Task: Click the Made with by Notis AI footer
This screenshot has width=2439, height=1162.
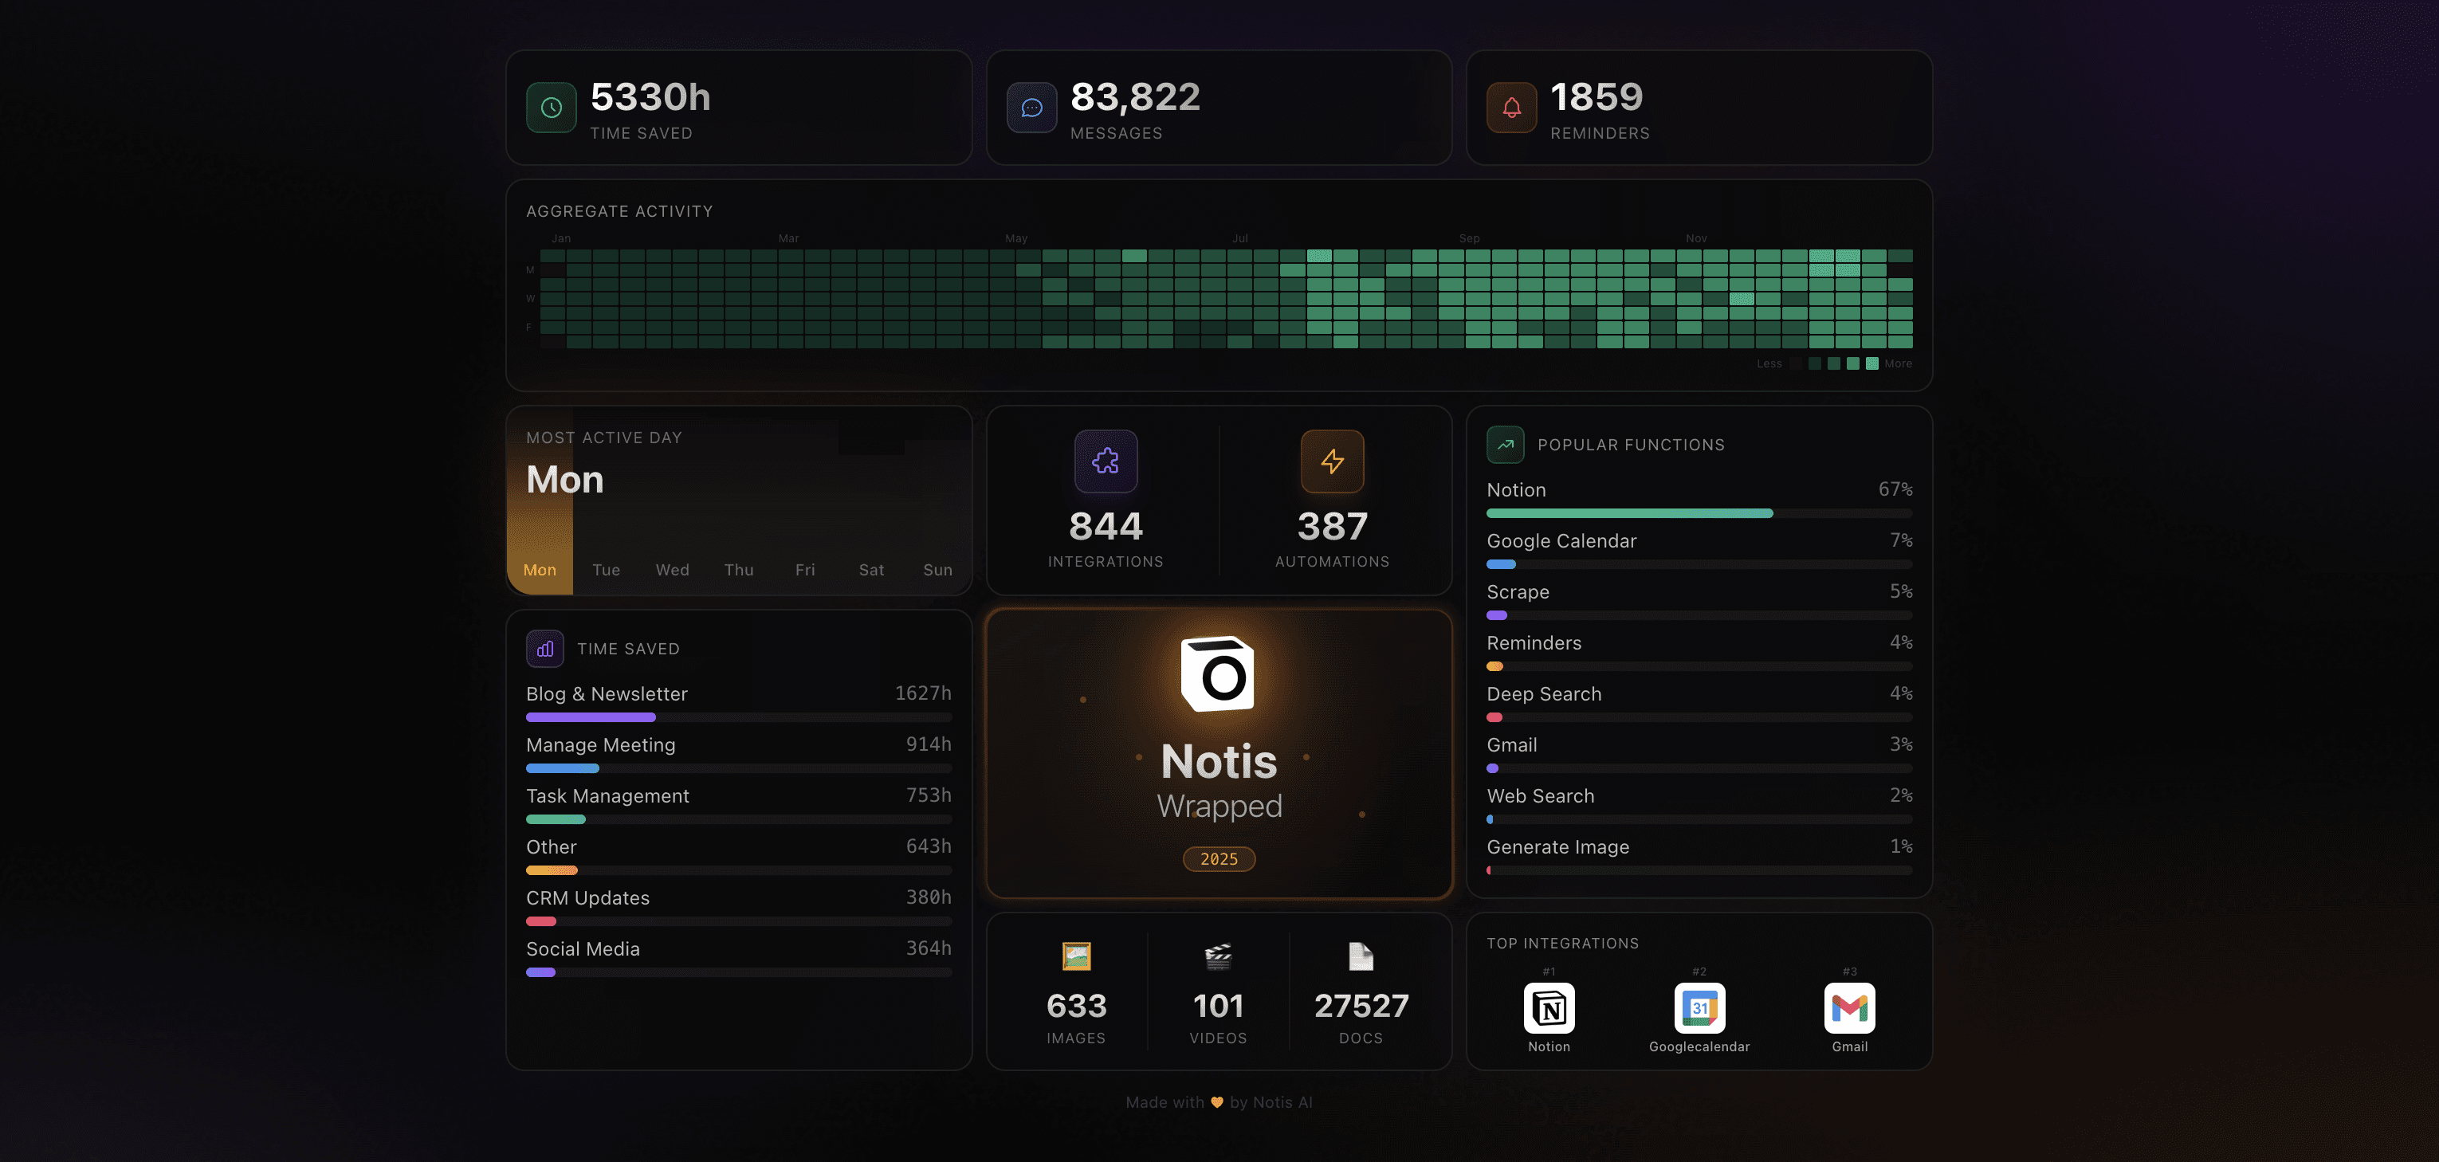Action: [1219, 1102]
